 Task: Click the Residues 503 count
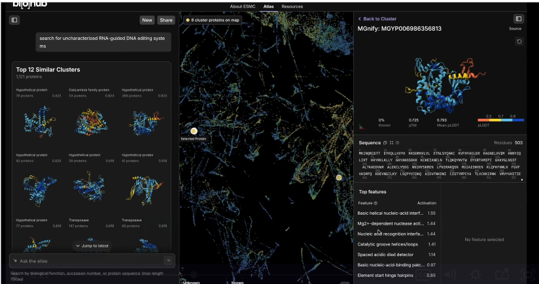(x=508, y=143)
